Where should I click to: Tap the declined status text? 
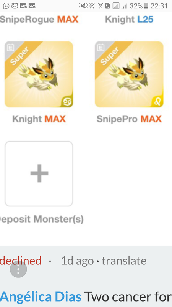point(21,261)
